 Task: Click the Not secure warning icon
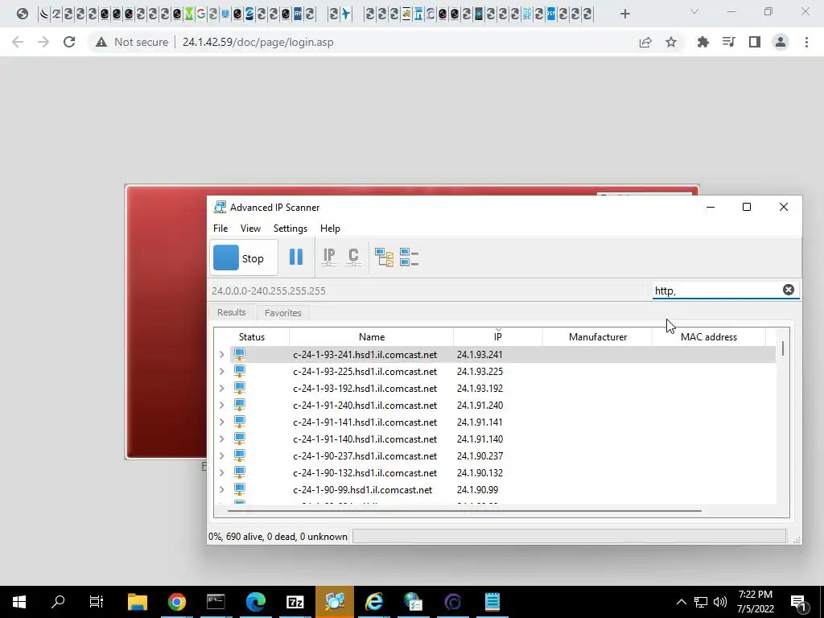(x=101, y=42)
